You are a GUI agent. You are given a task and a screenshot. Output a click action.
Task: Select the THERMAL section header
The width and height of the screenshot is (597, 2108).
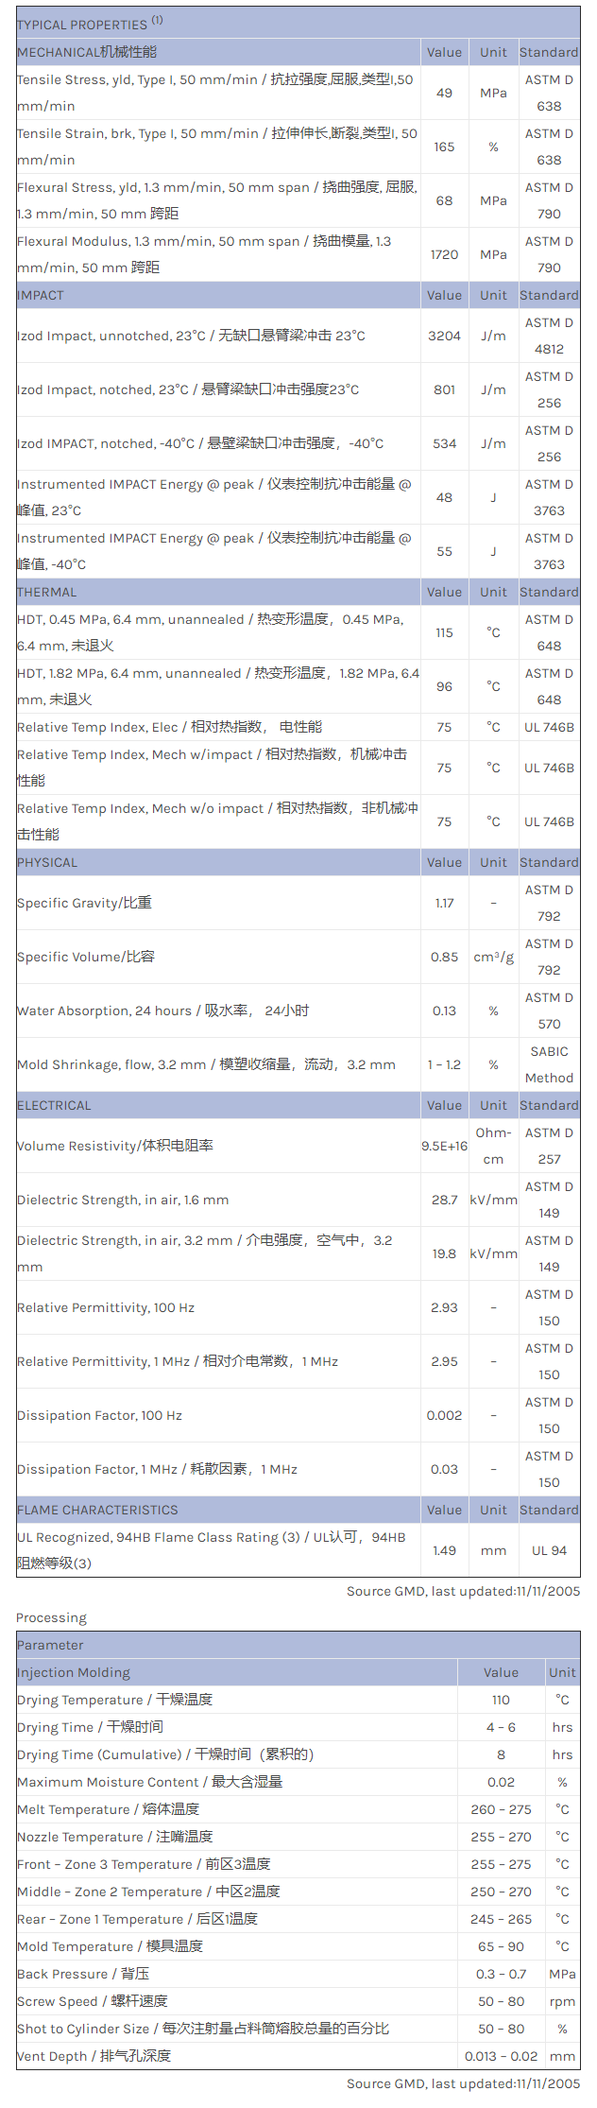tap(47, 592)
